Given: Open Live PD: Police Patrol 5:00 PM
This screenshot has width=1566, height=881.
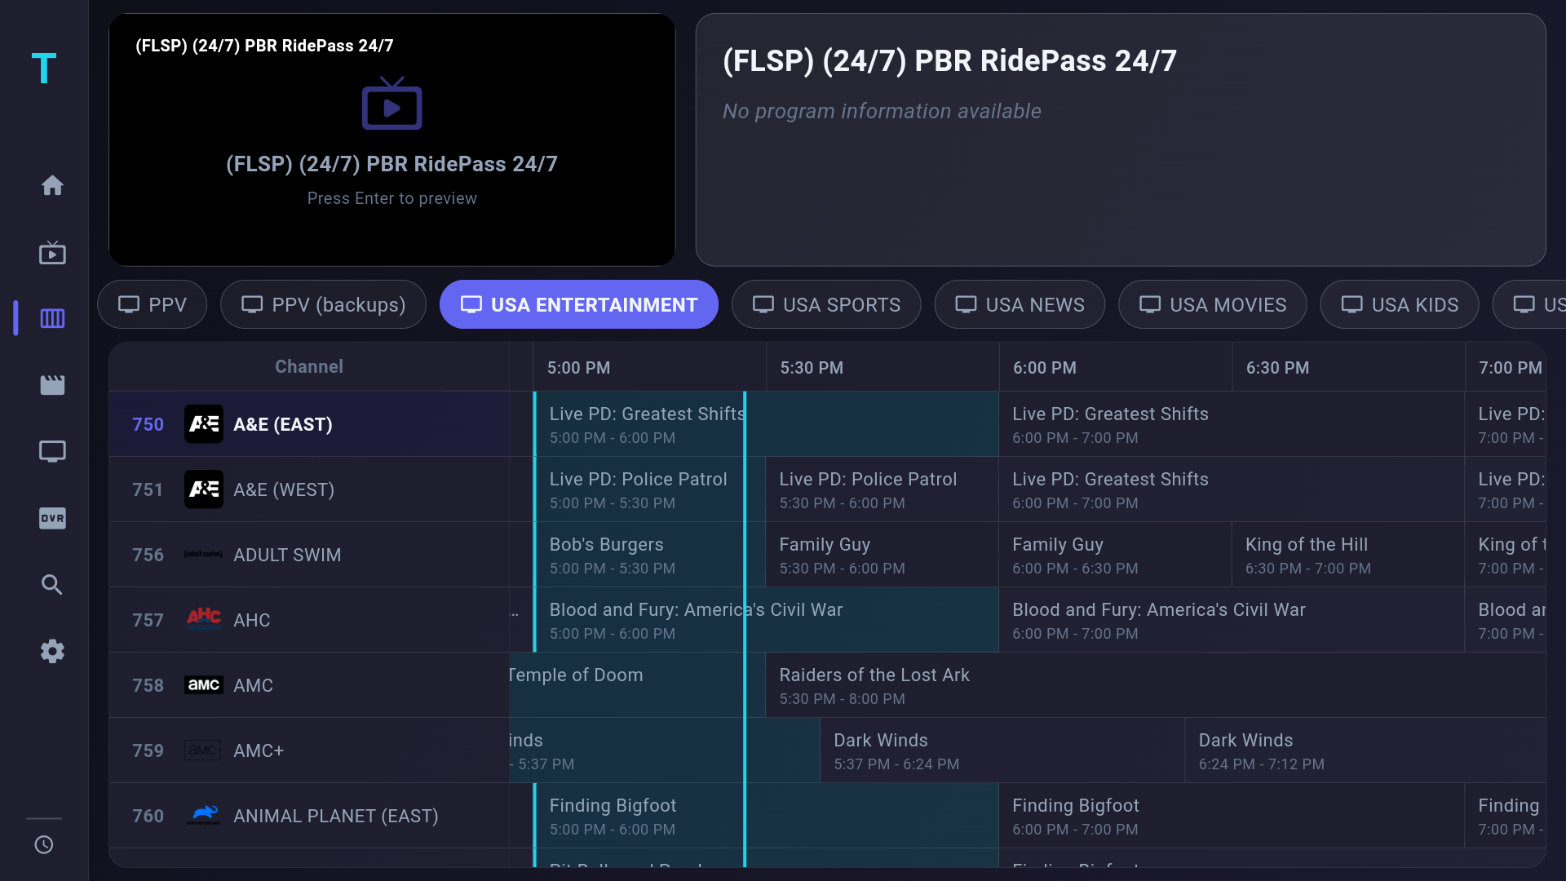Looking at the screenshot, I should coord(649,489).
